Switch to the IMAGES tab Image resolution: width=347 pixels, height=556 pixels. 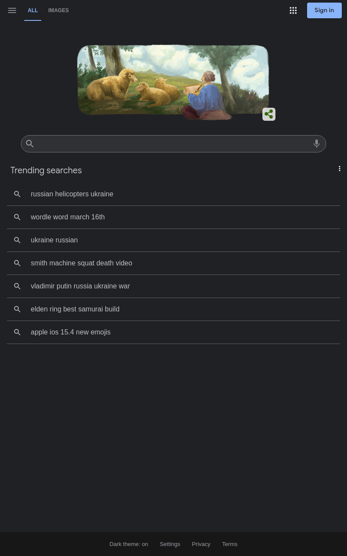(x=59, y=10)
